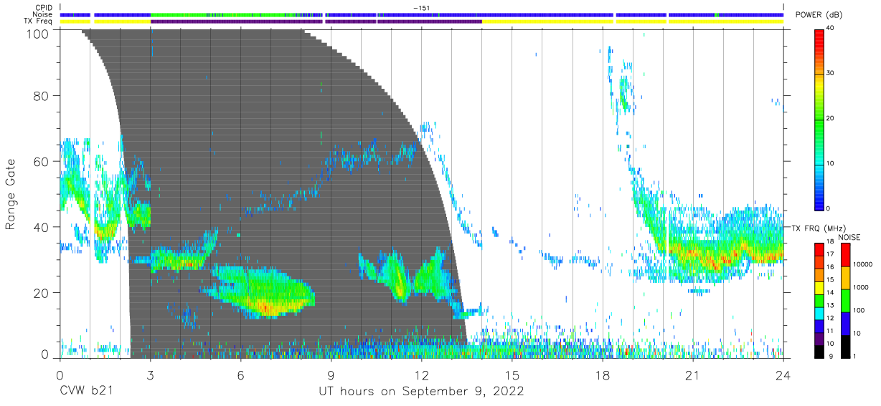Click the NOISE color scale bar
The height and width of the screenshot is (406, 881).
pos(844,301)
